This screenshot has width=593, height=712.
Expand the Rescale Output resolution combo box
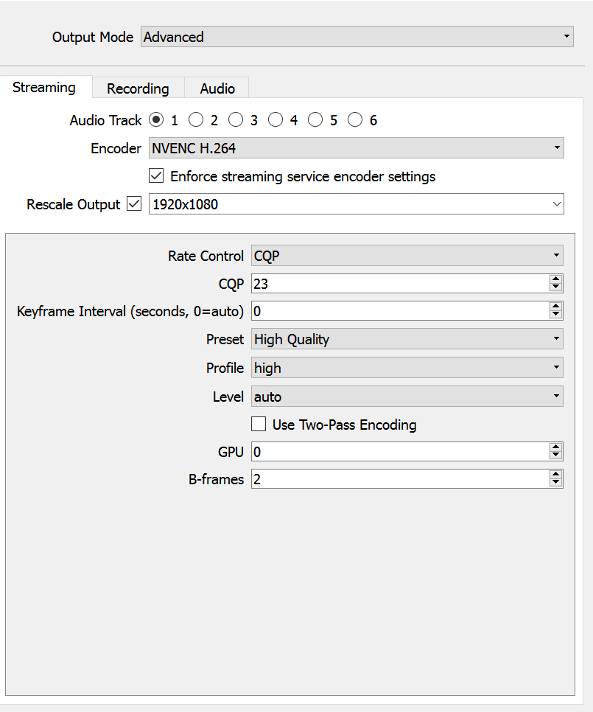pos(356,204)
